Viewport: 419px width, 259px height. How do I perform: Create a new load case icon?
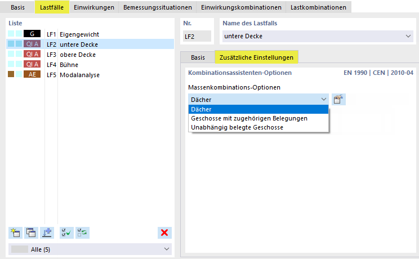(16, 233)
